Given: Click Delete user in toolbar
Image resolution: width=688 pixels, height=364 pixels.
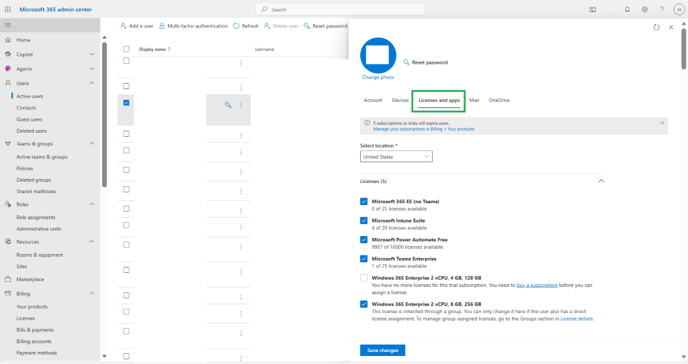Looking at the screenshot, I should click(281, 26).
